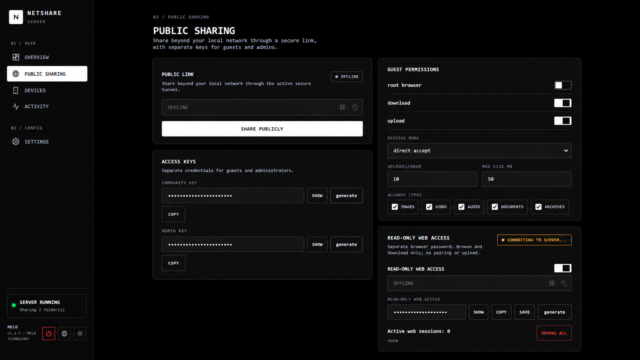The image size is (640, 360).
Task: Click the Uploads/Hour input field
Action: (x=432, y=179)
